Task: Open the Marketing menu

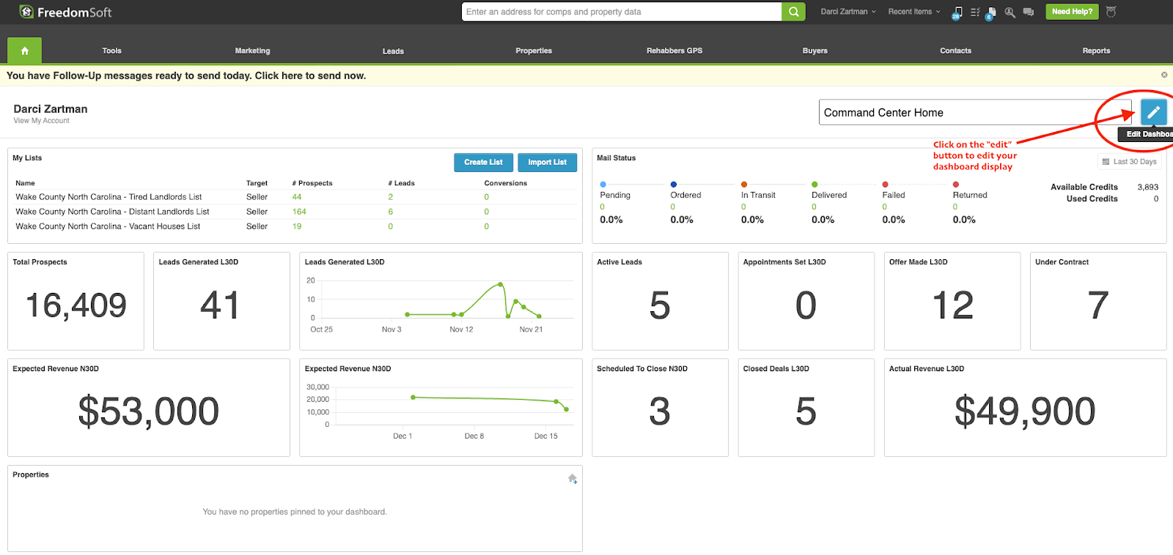Action: point(252,51)
